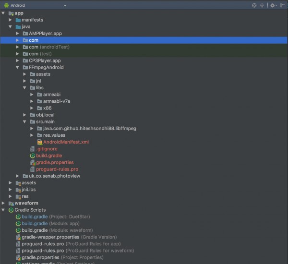This screenshot has width=288, height=264.
Task: Select the Gradle Scripts label
Action: point(30,210)
